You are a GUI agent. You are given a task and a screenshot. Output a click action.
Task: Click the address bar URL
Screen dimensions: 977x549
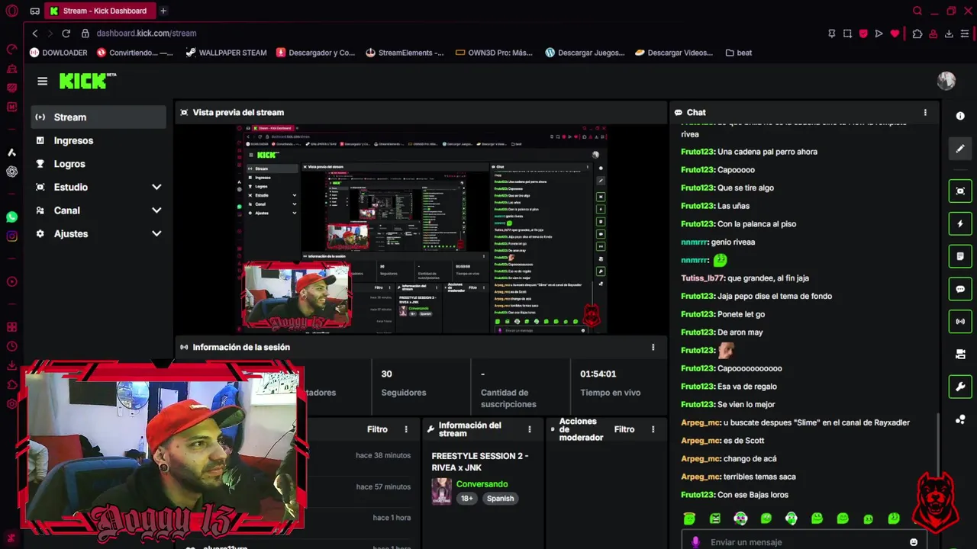point(146,34)
